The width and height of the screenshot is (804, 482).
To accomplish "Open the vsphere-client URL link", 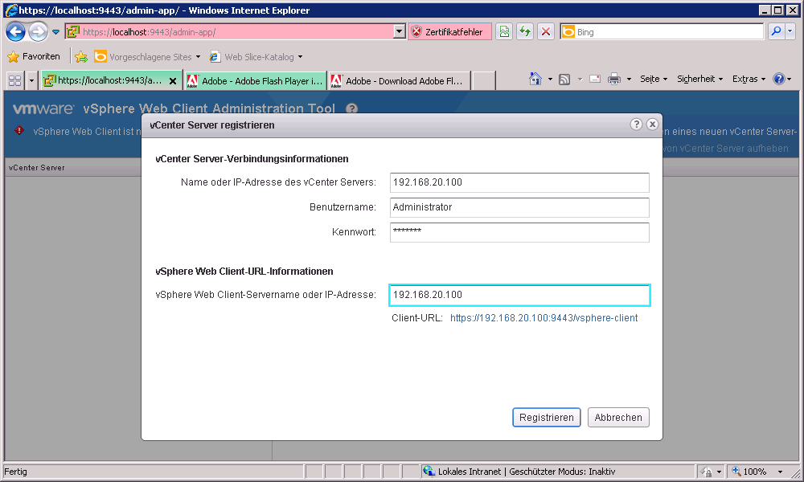I will 544,318.
